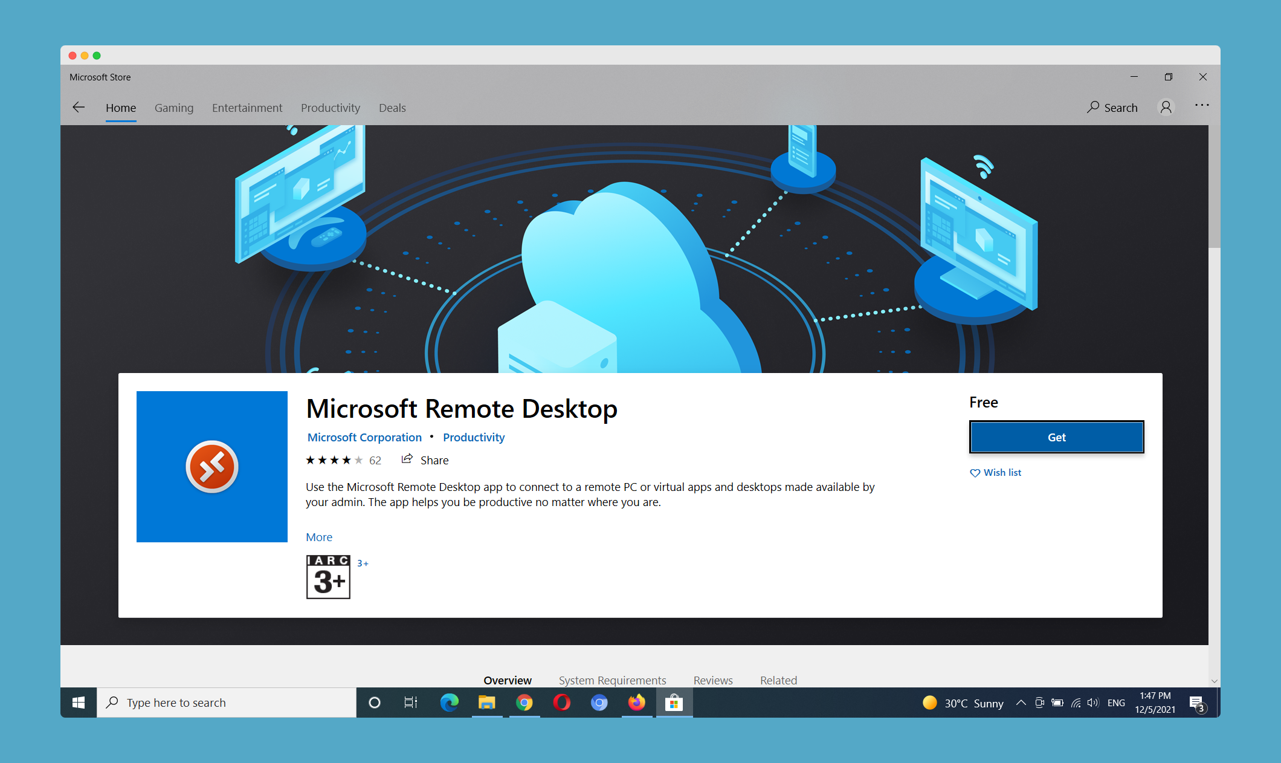The width and height of the screenshot is (1281, 763).
Task: Open Cortana circle icon on taskbar
Action: pyautogui.click(x=375, y=703)
